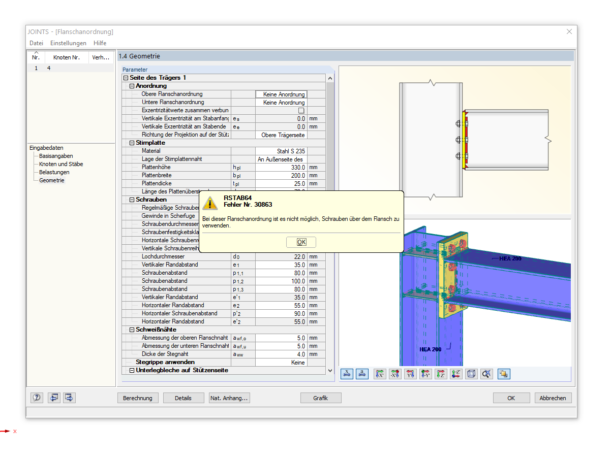Go to previous input window arrow icon
610x457 pixels.
pos(54,398)
